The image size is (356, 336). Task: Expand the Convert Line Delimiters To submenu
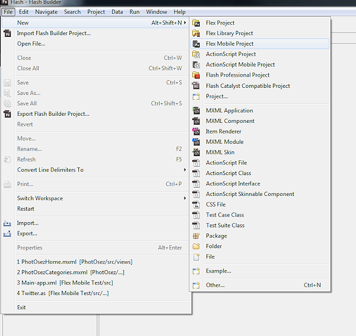[185, 170]
